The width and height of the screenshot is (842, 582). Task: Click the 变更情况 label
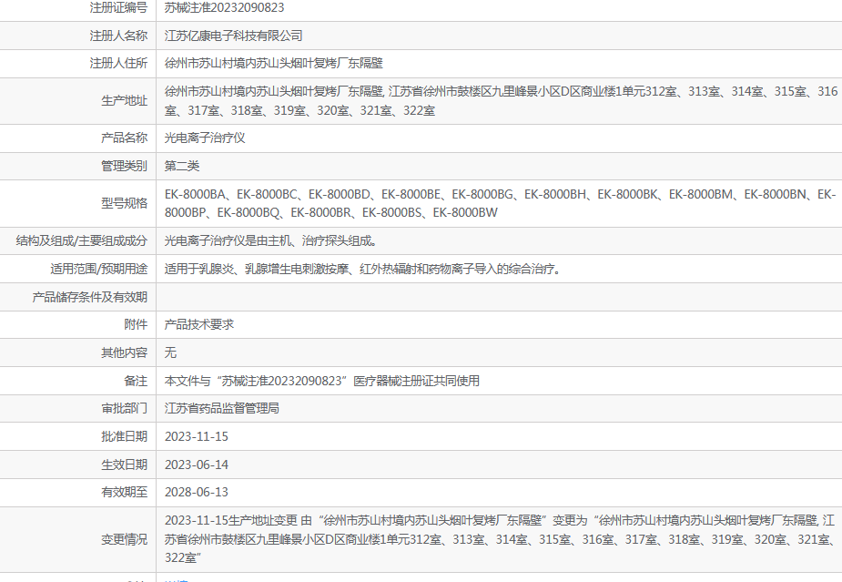coord(124,539)
